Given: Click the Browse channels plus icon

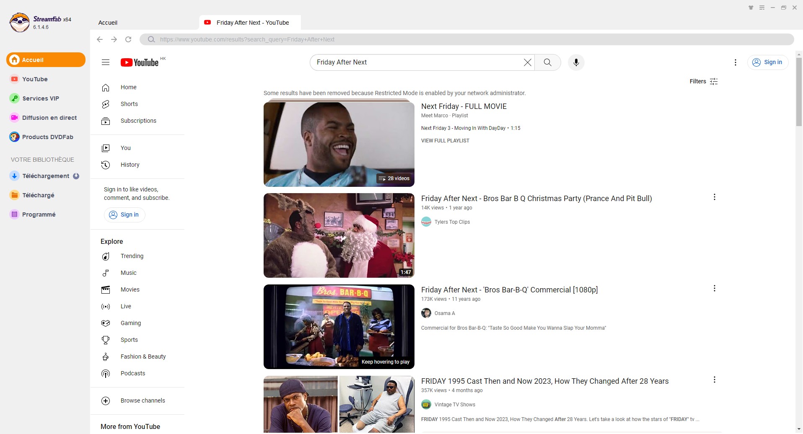Looking at the screenshot, I should (106, 400).
